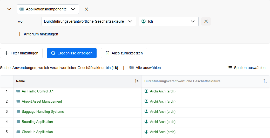The height and width of the screenshot is (138, 270).
Task: Click Kriterium hinzufügen
Action: coord(38,34)
